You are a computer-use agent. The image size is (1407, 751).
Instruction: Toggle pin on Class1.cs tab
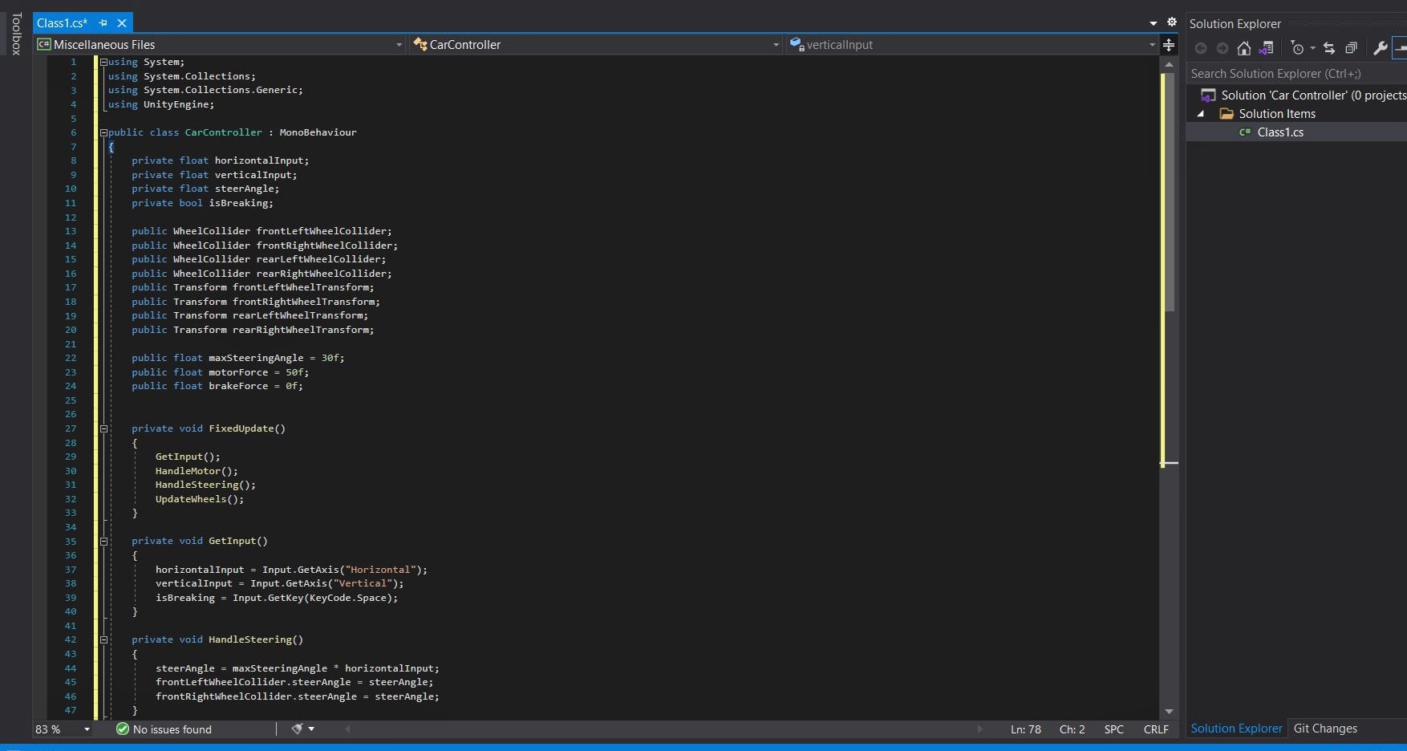[103, 23]
